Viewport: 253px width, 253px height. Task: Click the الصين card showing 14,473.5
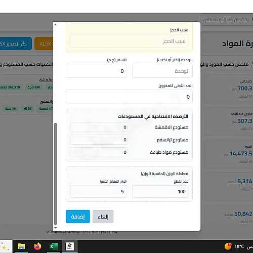click(229, 154)
